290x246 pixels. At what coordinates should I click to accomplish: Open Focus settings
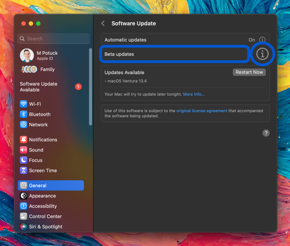(x=35, y=160)
